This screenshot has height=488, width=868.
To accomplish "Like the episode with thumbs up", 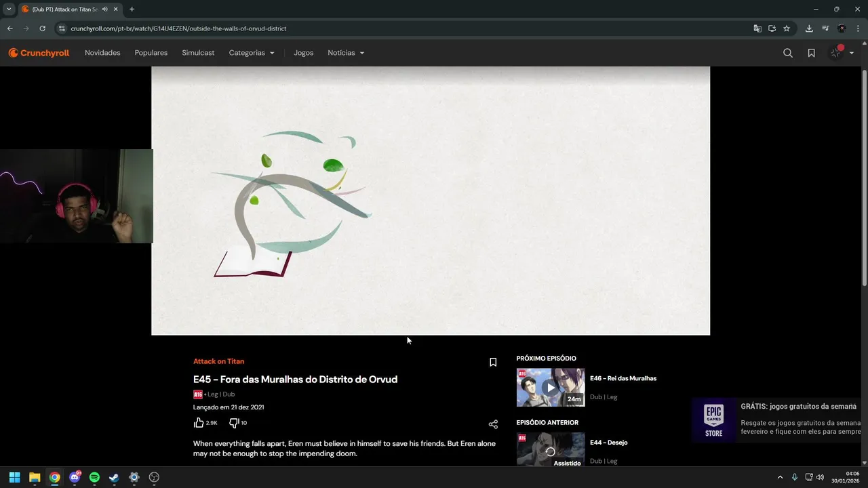I will [199, 423].
